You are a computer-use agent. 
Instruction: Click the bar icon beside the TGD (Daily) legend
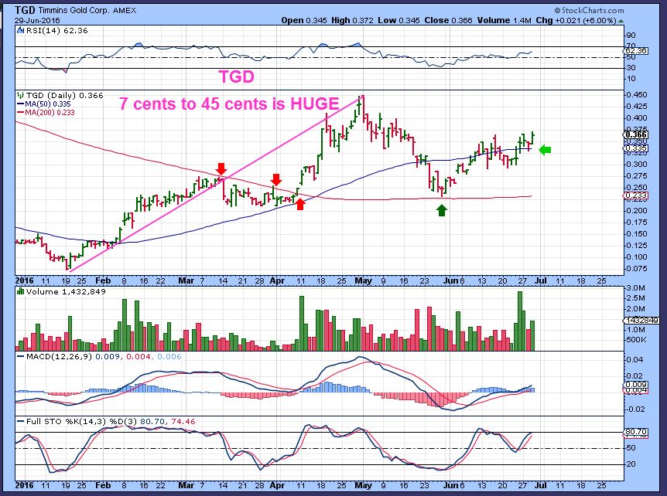coord(20,96)
